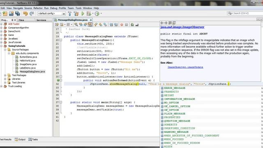Follow ImageObserver.imageUpdate See Also link
The width and height of the screenshot is (263, 148).
(x=185, y=67)
